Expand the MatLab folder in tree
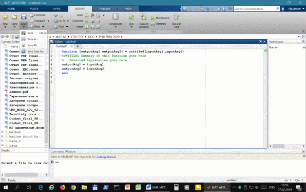 pos(3,132)
